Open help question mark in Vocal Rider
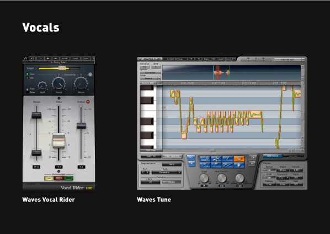 (x=93, y=58)
